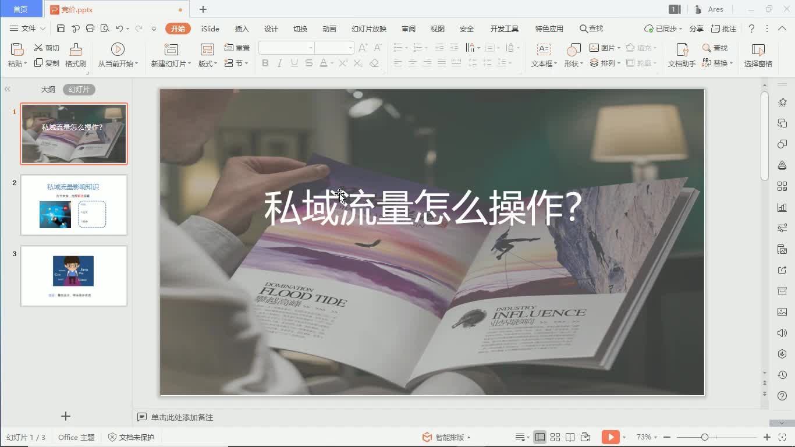Insert a Text Box (文本框) icon
The image size is (795, 447).
[544, 49]
